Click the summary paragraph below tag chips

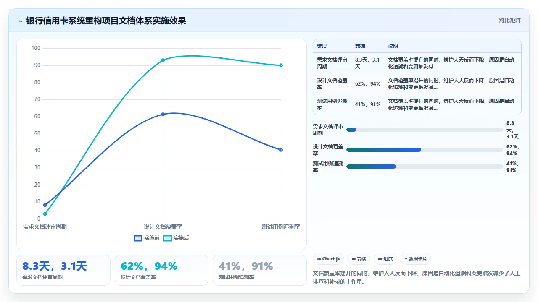[417, 277]
